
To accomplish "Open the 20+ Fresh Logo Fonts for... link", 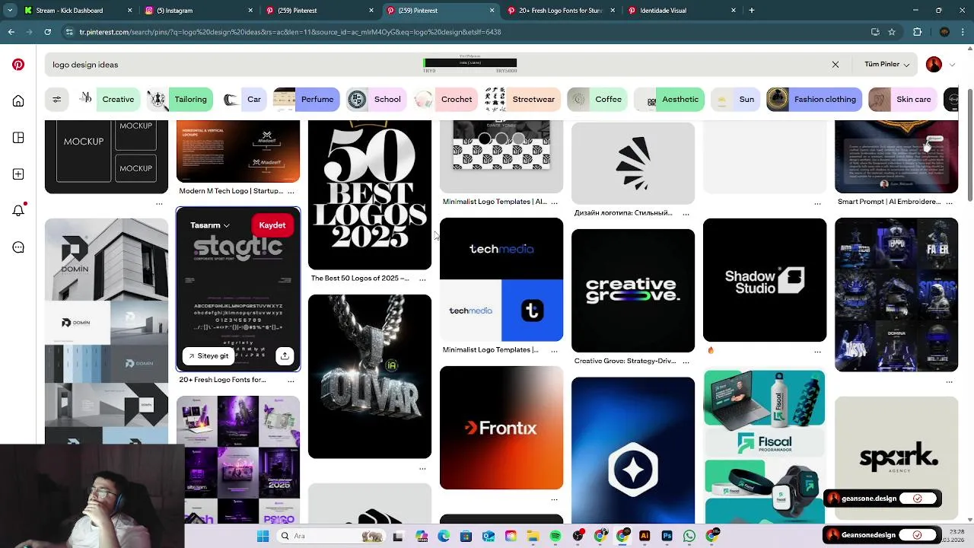I will (222, 380).
